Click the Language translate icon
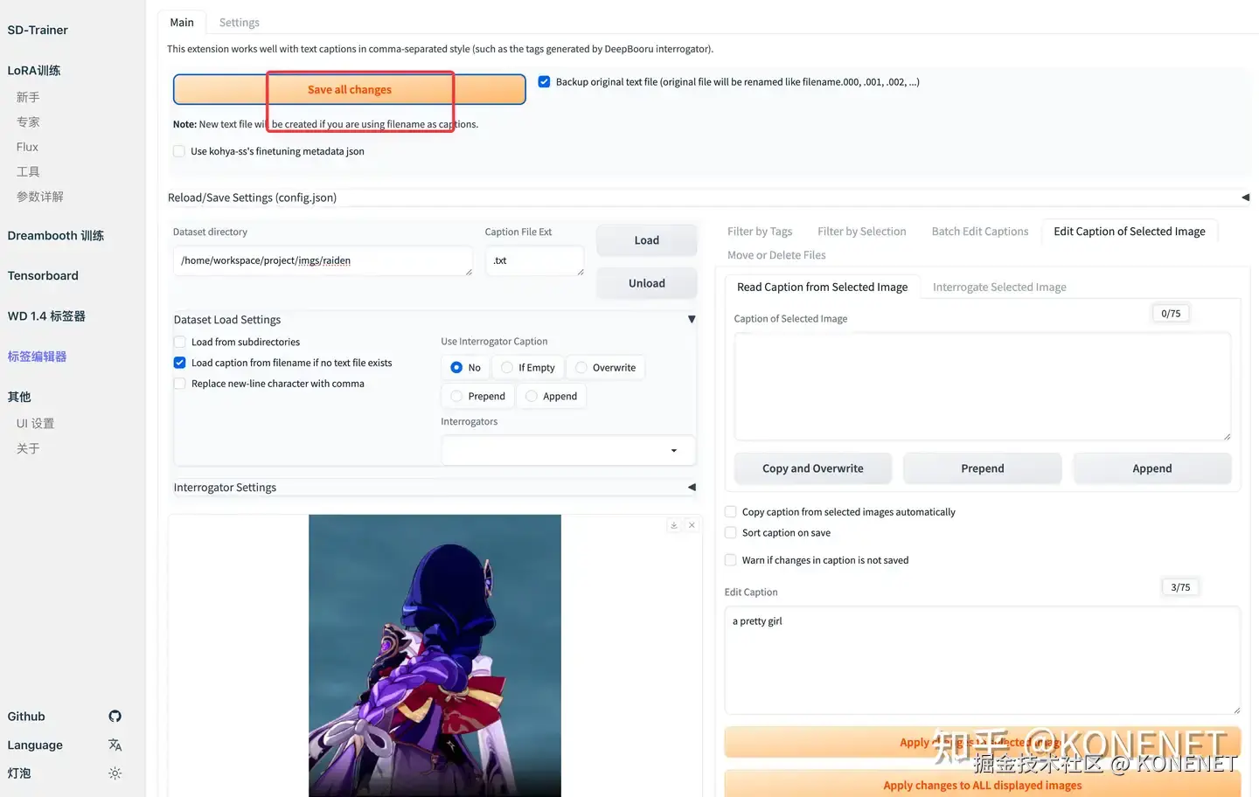The image size is (1259, 797). [115, 745]
